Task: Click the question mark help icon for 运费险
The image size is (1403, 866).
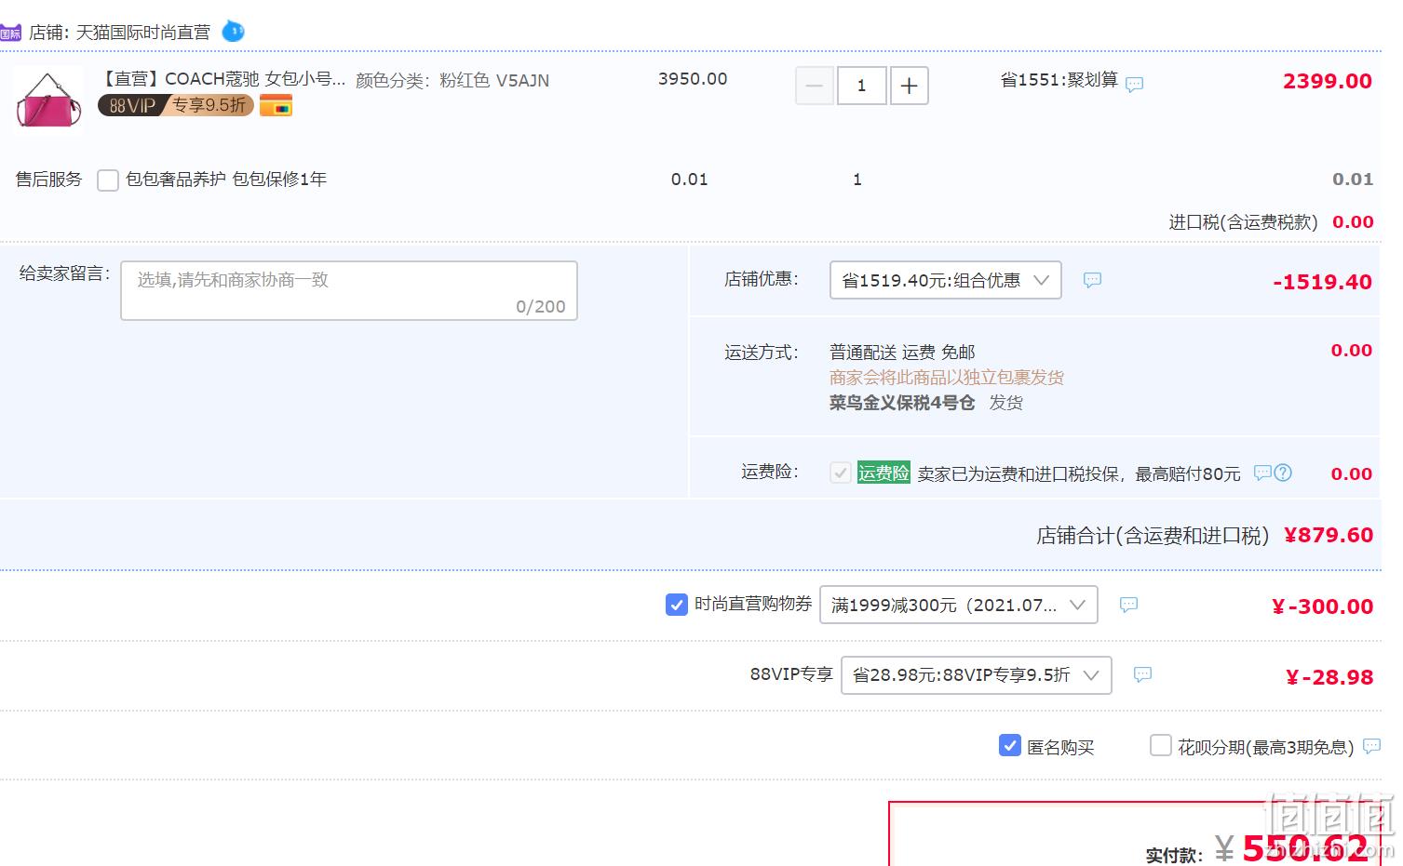Action: (x=1283, y=473)
